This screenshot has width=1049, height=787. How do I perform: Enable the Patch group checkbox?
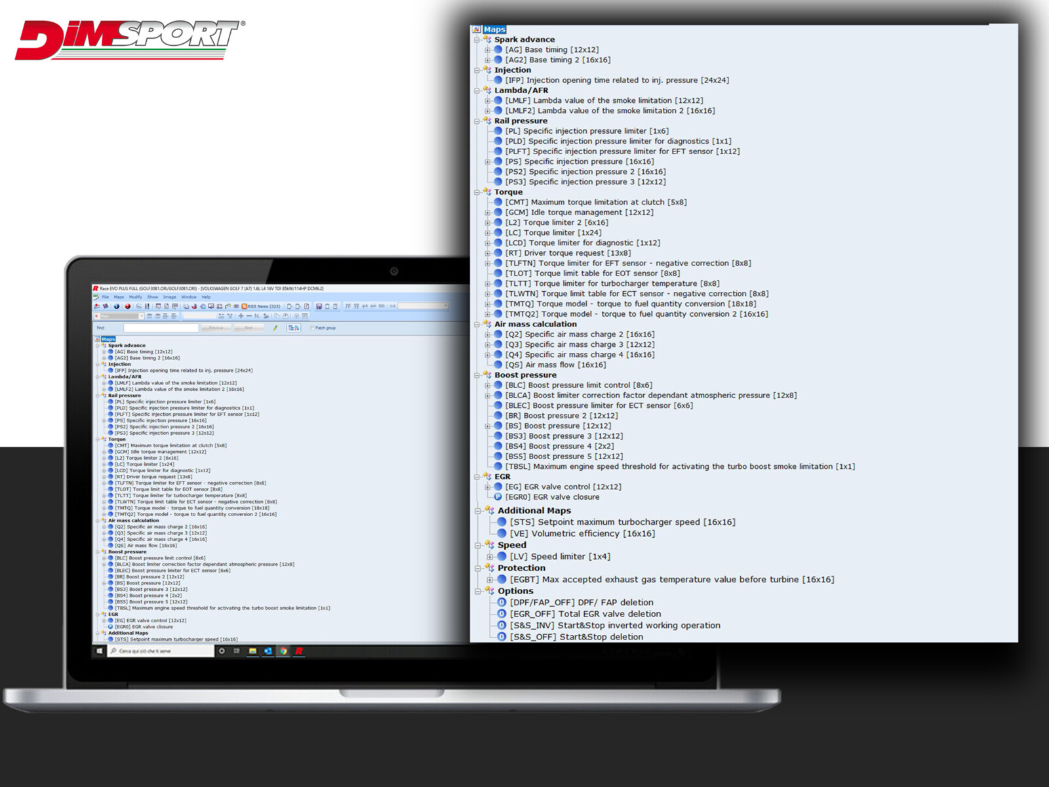(x=312, y=328)
